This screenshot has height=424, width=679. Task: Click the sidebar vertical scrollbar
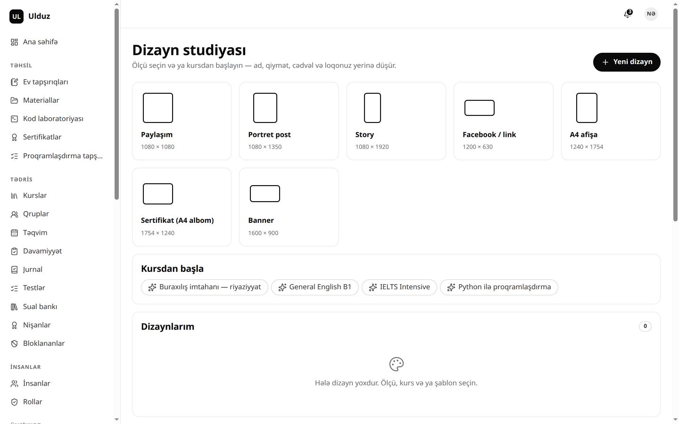(116, 104)
